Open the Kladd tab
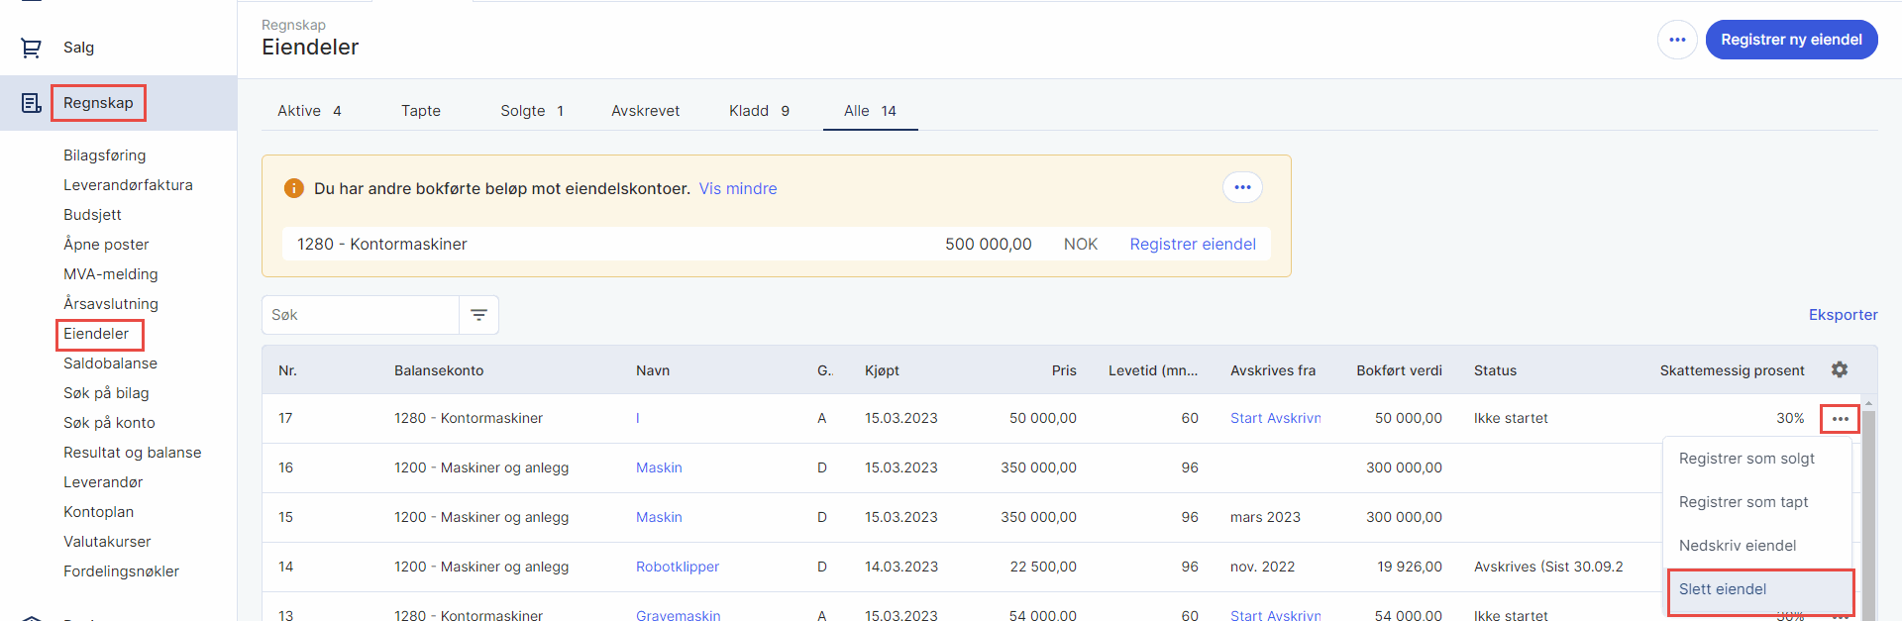Image resolution: width=1902 pixels, height=621 pixels. pos(758,111)
